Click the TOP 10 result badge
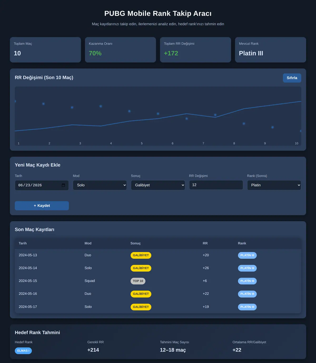 pos(138,281)
